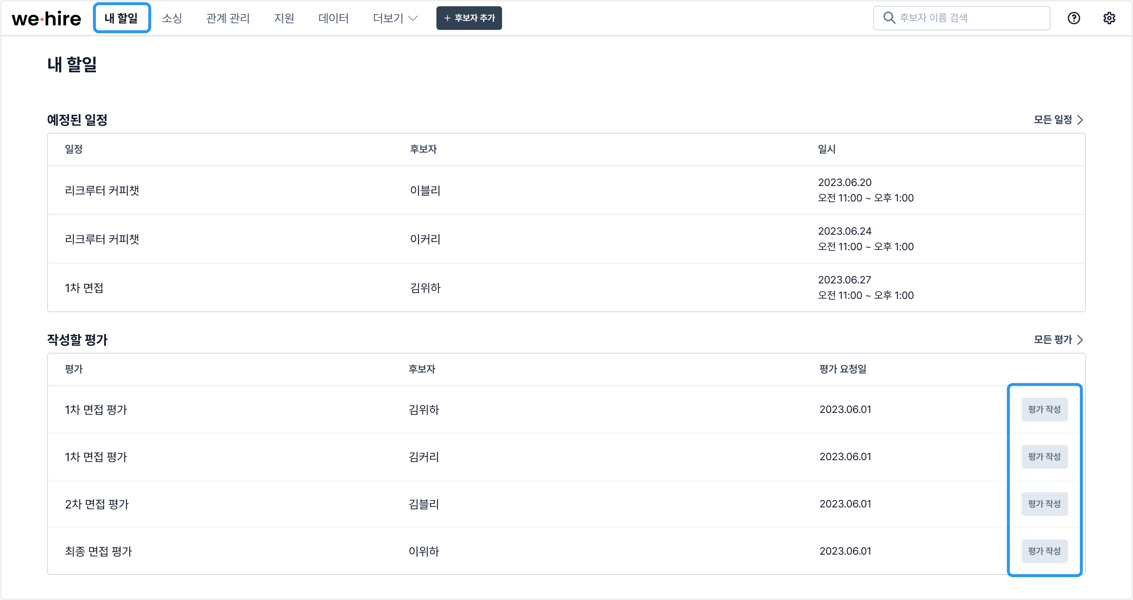Click 평가 작성 for 김커리
The width and height of the screenshot is (1133, 600).
point(1044,456)
